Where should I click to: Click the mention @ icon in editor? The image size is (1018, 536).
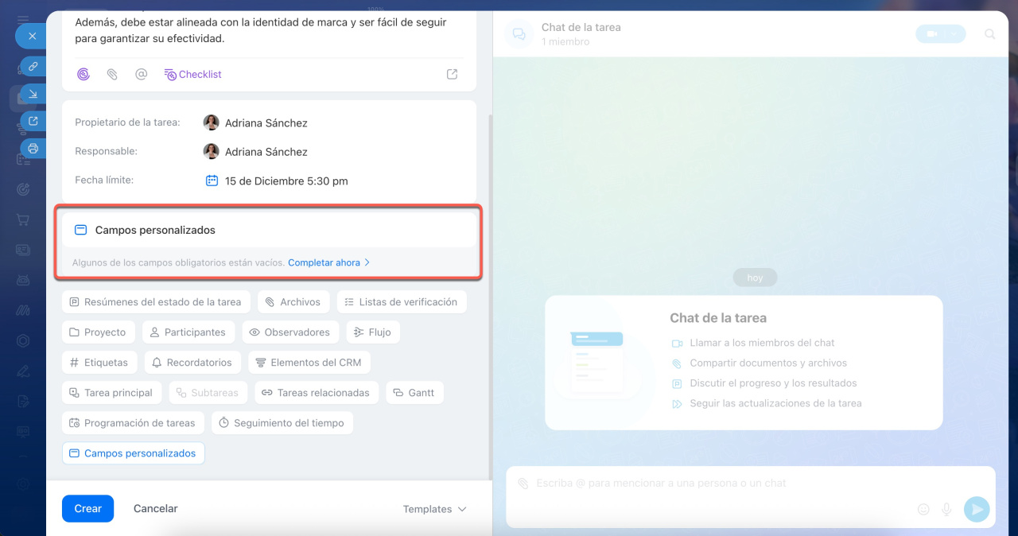141,74
